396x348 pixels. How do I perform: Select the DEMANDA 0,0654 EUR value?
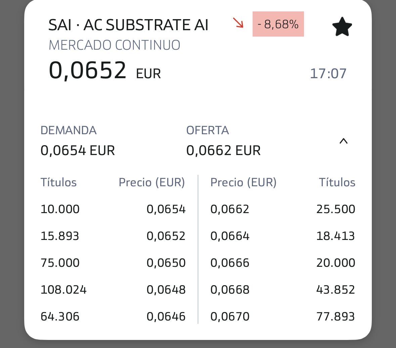click(x=78, y=151)
